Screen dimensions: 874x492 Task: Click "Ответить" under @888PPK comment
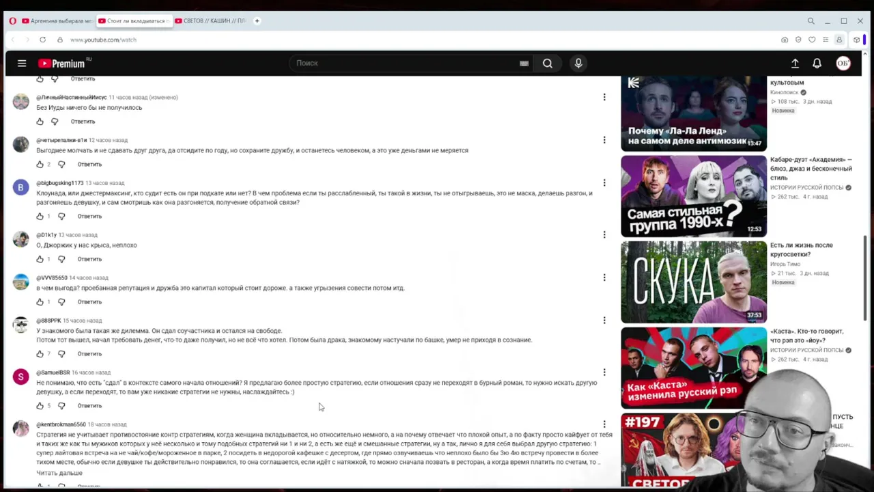click(89, 354)
